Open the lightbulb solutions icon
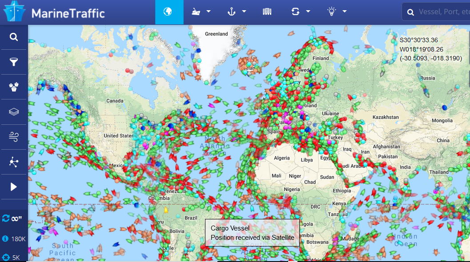Viewport: 470px width, 262px height. pyautogui.click(x=332, y=12)
